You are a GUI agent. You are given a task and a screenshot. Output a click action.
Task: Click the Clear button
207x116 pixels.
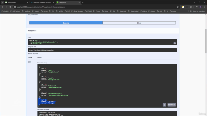[x=139, y=23]
